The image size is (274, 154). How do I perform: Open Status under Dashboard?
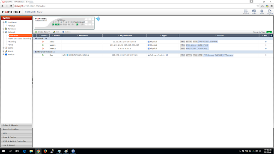[12, 26]
